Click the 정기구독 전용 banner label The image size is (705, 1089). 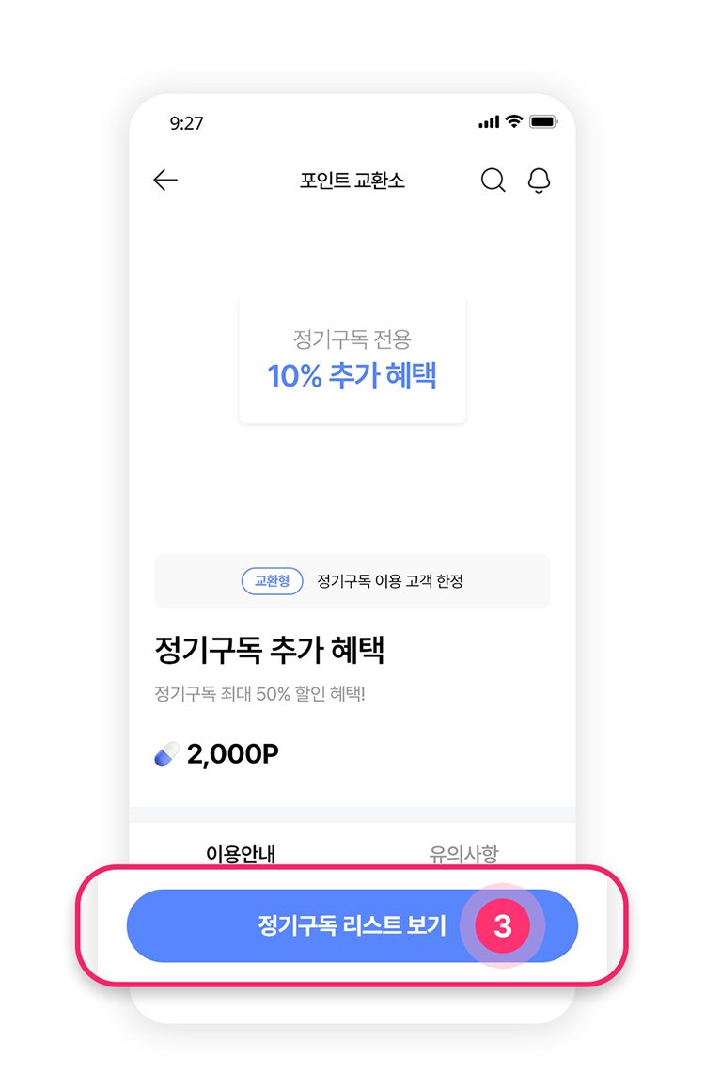pos(352,339)
